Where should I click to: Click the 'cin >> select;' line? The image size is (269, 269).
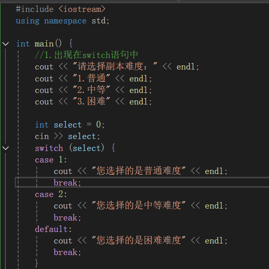pos(68,137)
